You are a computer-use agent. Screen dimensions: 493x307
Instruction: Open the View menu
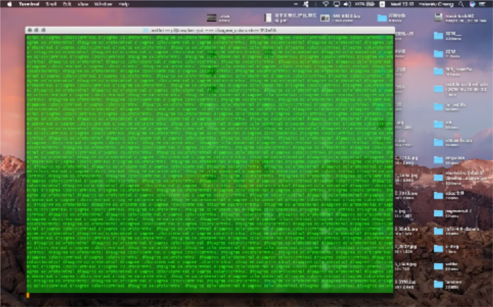pyautogui.click(x=83, y=4)
